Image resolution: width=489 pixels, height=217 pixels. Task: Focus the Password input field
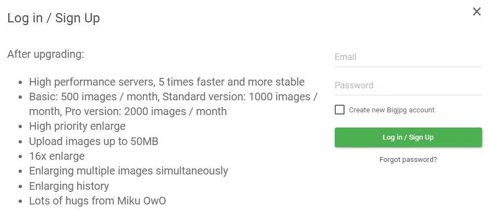tap(408, 86)
